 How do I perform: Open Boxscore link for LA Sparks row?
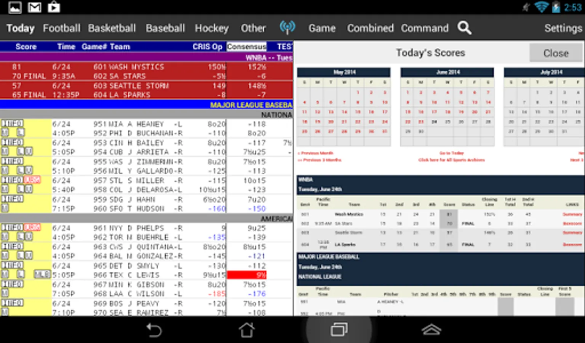[572, 245]
